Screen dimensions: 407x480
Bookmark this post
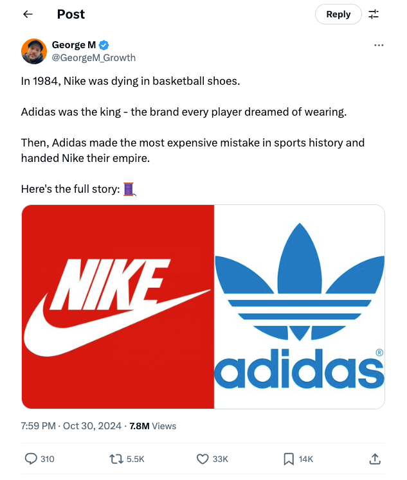coord(289,459)
